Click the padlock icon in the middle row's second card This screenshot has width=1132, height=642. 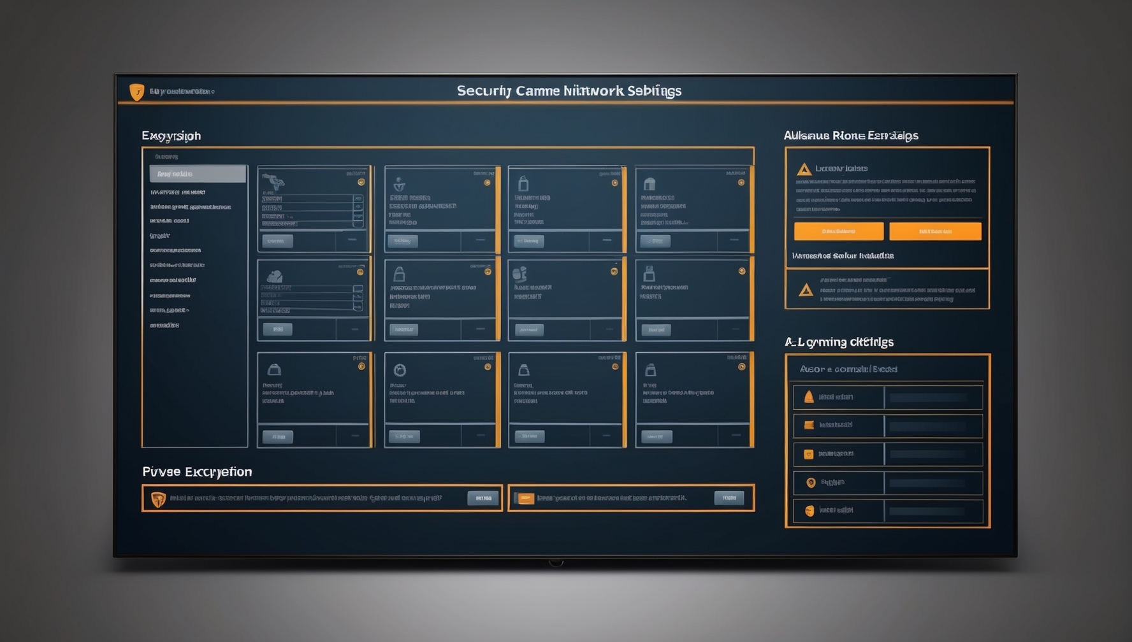click(x=399, y=274)
